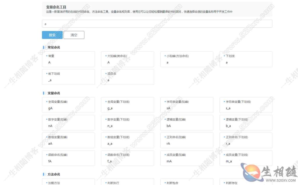Screen dimensions: 298x185
Task: Click inside the search input field
Action: coord(157,24)
